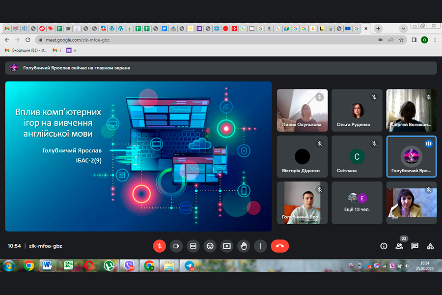Image resolution: width=442 pixels, height=295 pixels.
Task: Turn on captions
Action: [193, 246]
